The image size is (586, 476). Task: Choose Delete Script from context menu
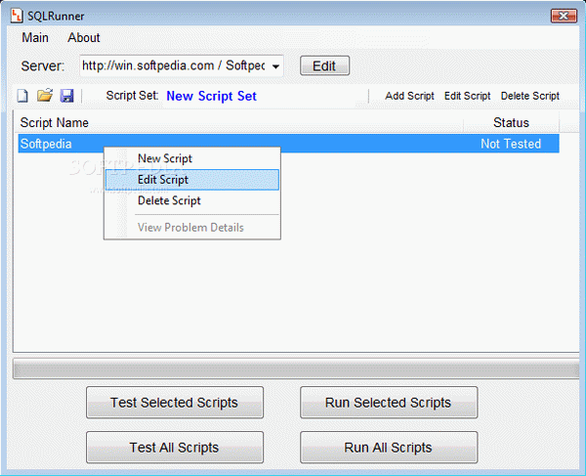click(192, 200)
